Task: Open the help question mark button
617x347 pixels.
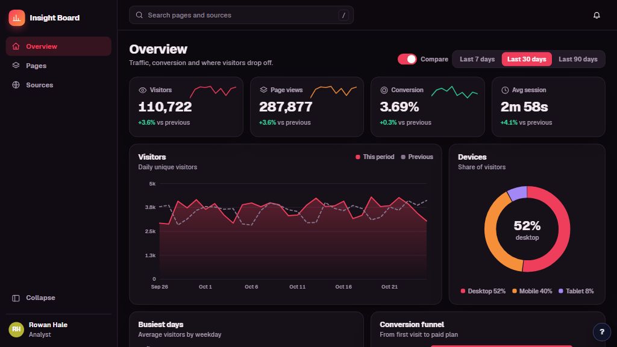Action: [x=602, y=332]
